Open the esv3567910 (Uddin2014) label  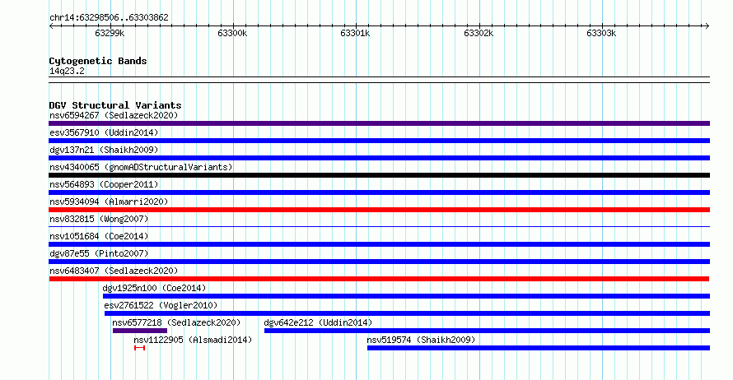[104, 132]
